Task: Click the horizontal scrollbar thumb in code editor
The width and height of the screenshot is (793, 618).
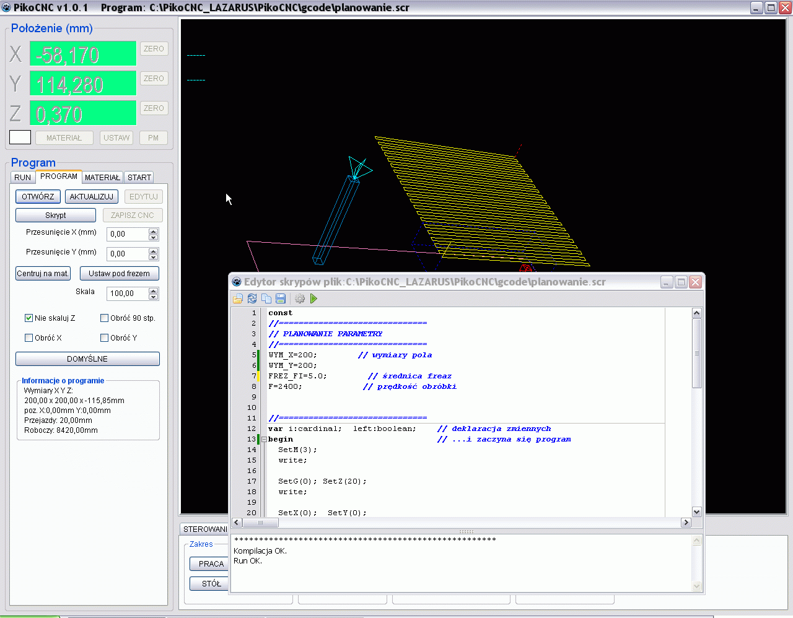Action: coord(260,523)
